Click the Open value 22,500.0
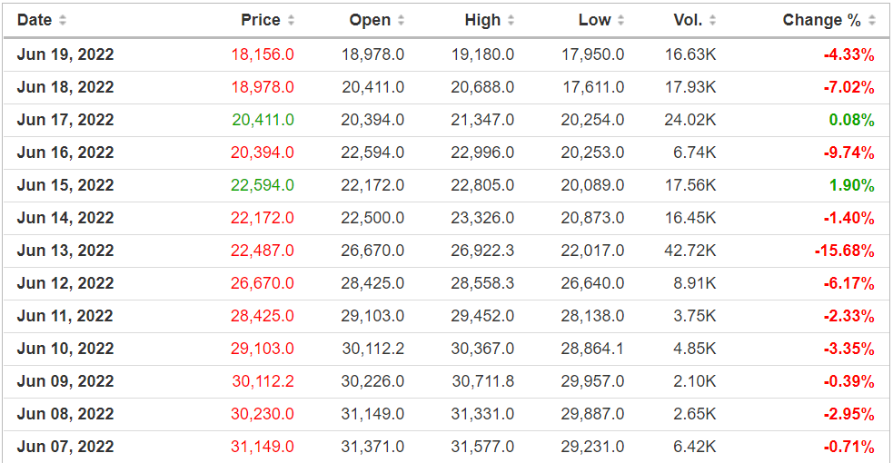 click(373, 218)
